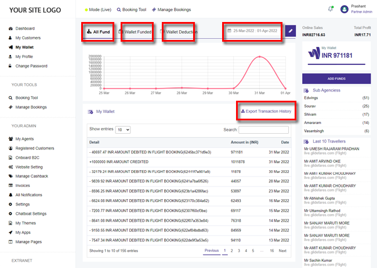Image resolution: width=377 pixels, height=268 pixels.
Task: Click the Next pagination button
Action: pos(282,251)
